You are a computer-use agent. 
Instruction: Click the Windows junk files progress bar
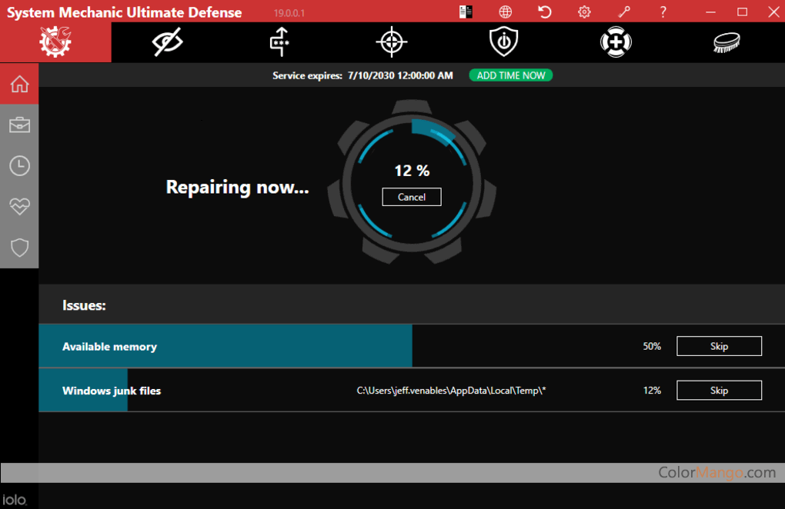pos(83,391)
